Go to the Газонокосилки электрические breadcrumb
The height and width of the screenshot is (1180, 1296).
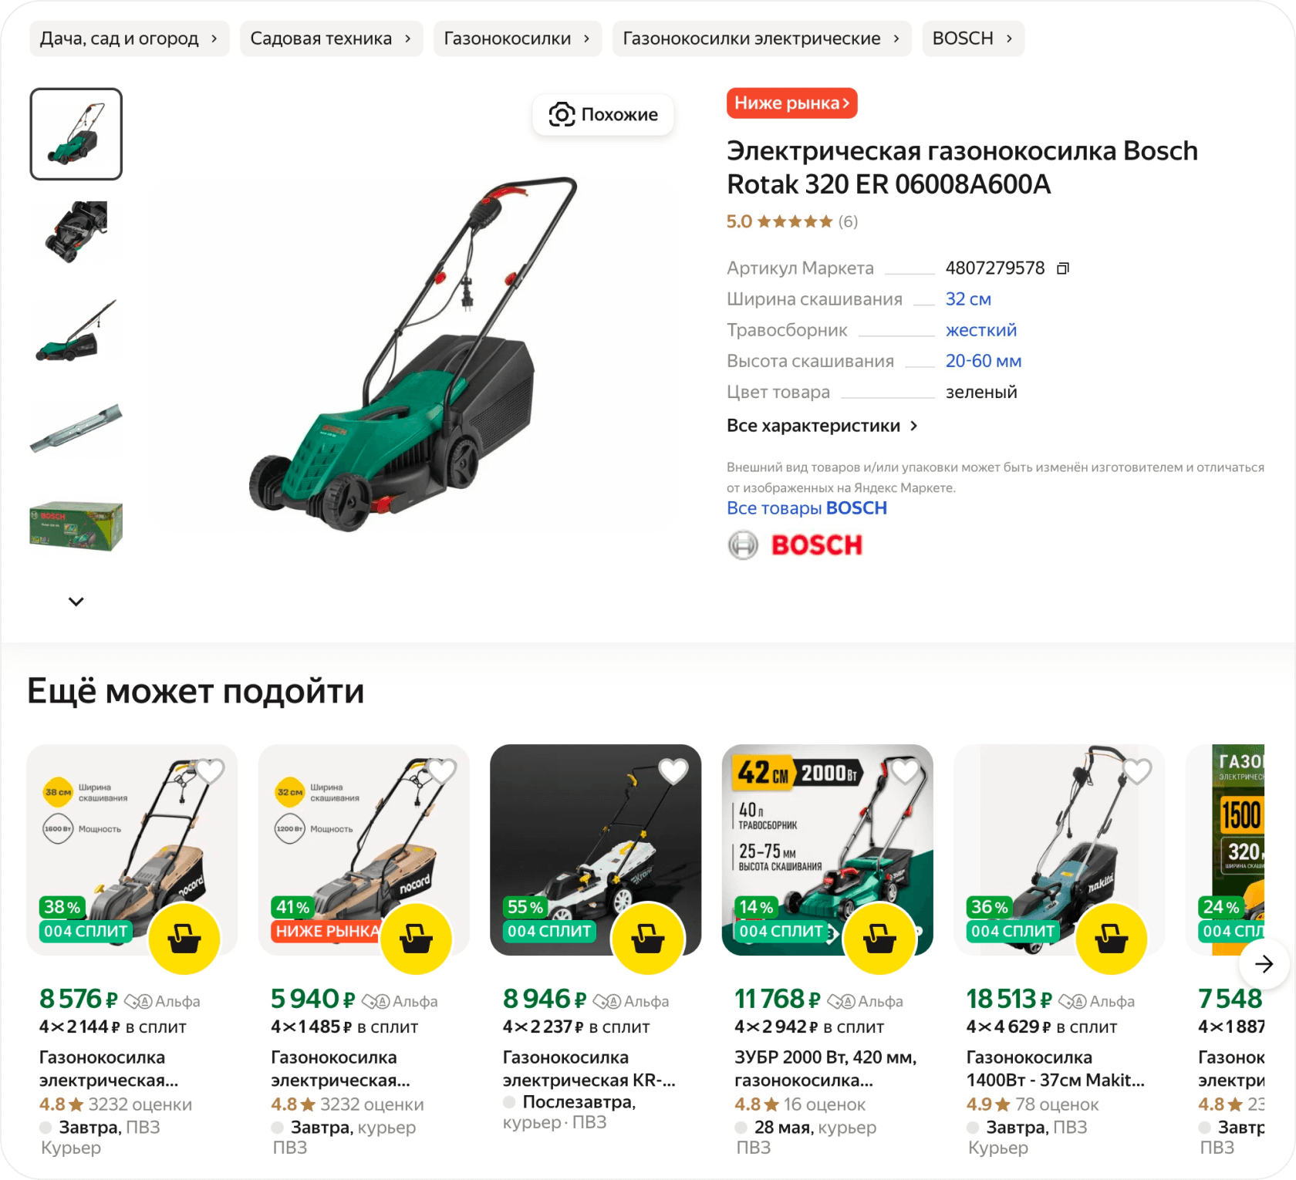761,39
